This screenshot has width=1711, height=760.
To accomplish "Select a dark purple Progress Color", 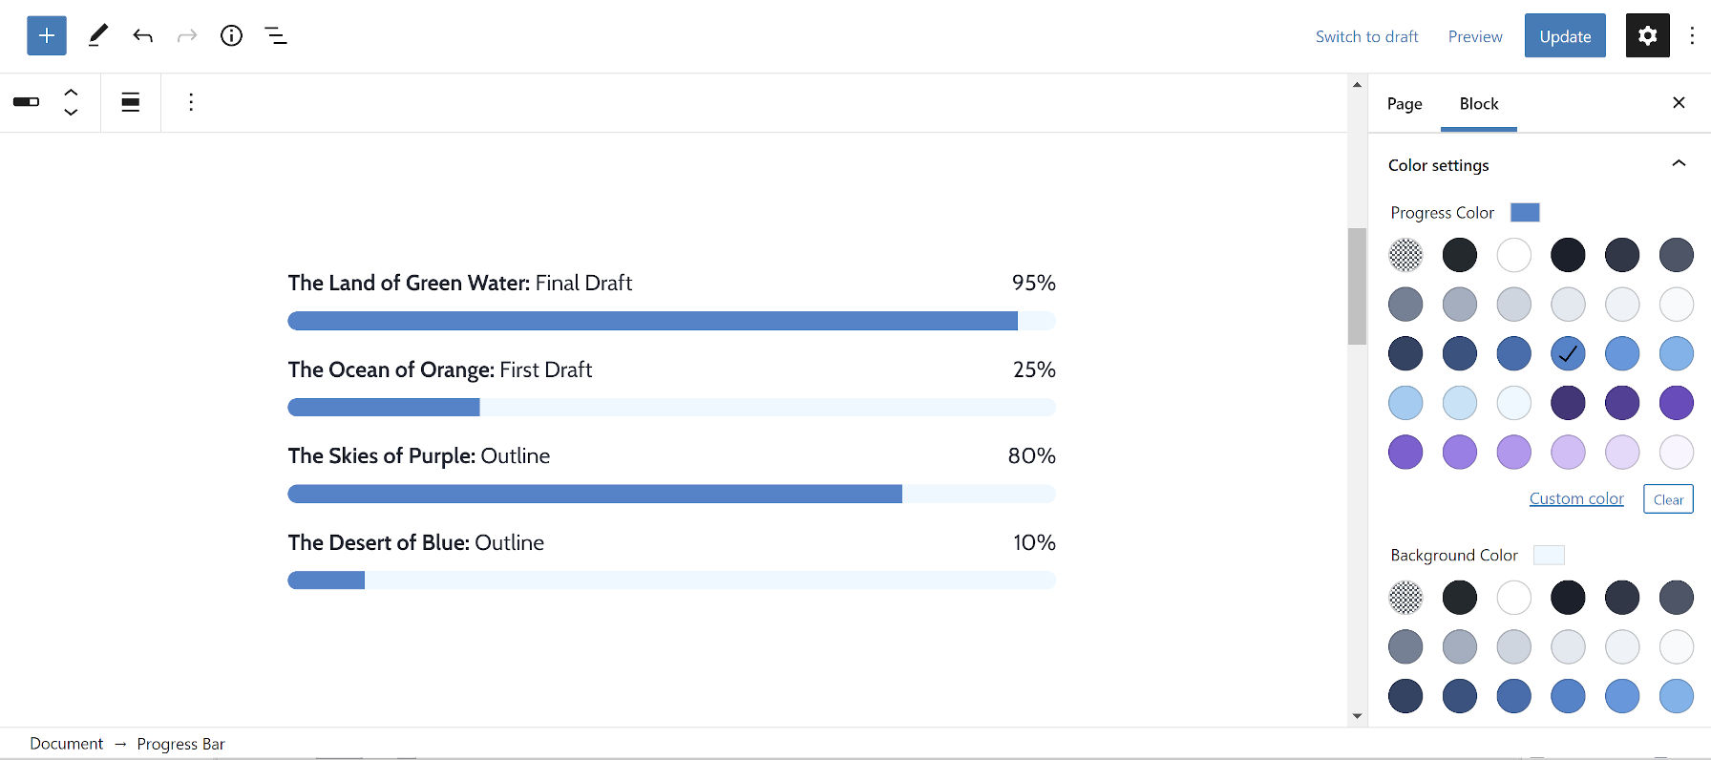I will click(x=1568, y=403).
